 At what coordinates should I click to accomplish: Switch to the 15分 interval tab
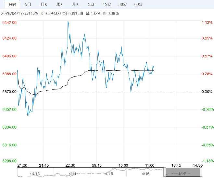point(107,4)
